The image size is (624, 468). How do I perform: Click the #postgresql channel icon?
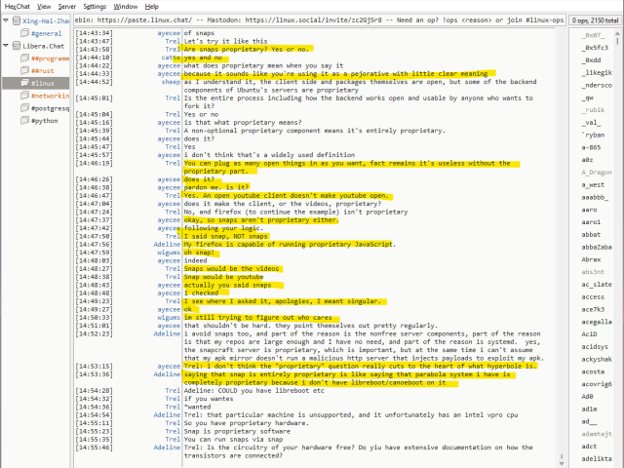(x=23, y=109)
